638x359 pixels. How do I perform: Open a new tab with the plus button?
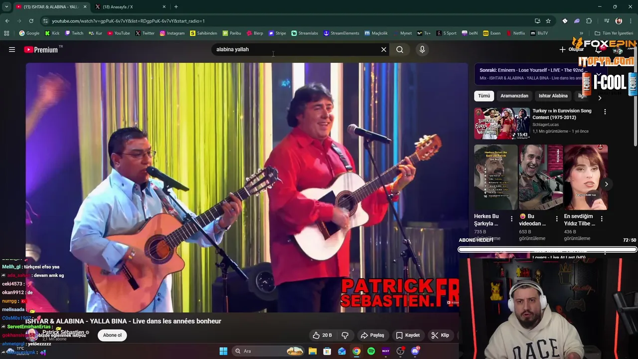point(176,6)
